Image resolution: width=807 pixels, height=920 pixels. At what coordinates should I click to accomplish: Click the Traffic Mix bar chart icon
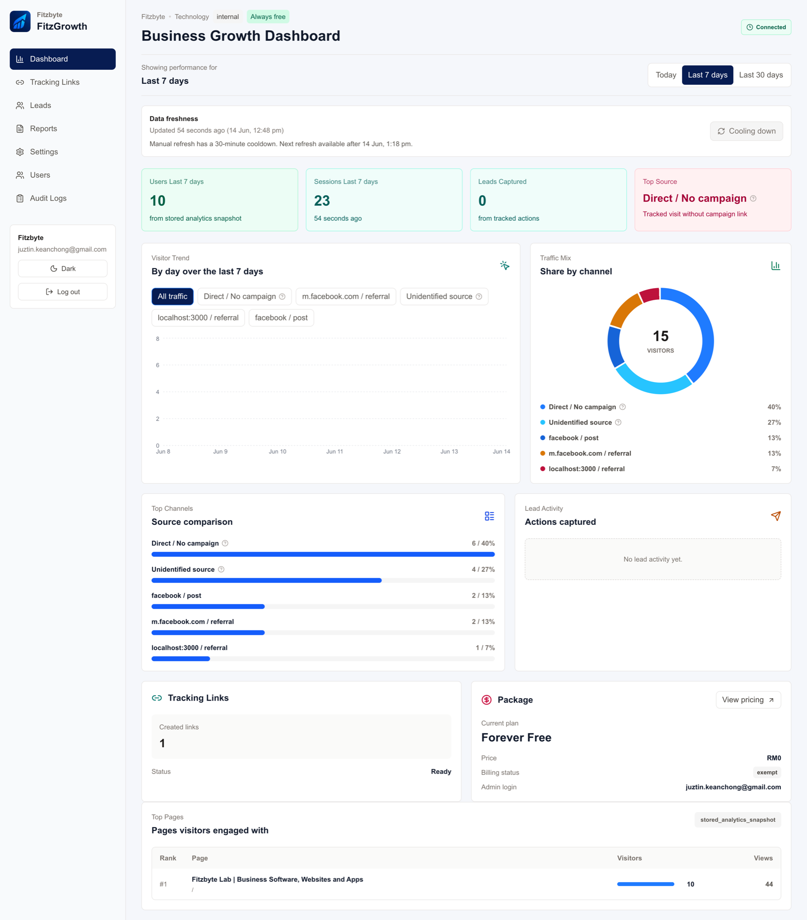[x=776, y=265]
